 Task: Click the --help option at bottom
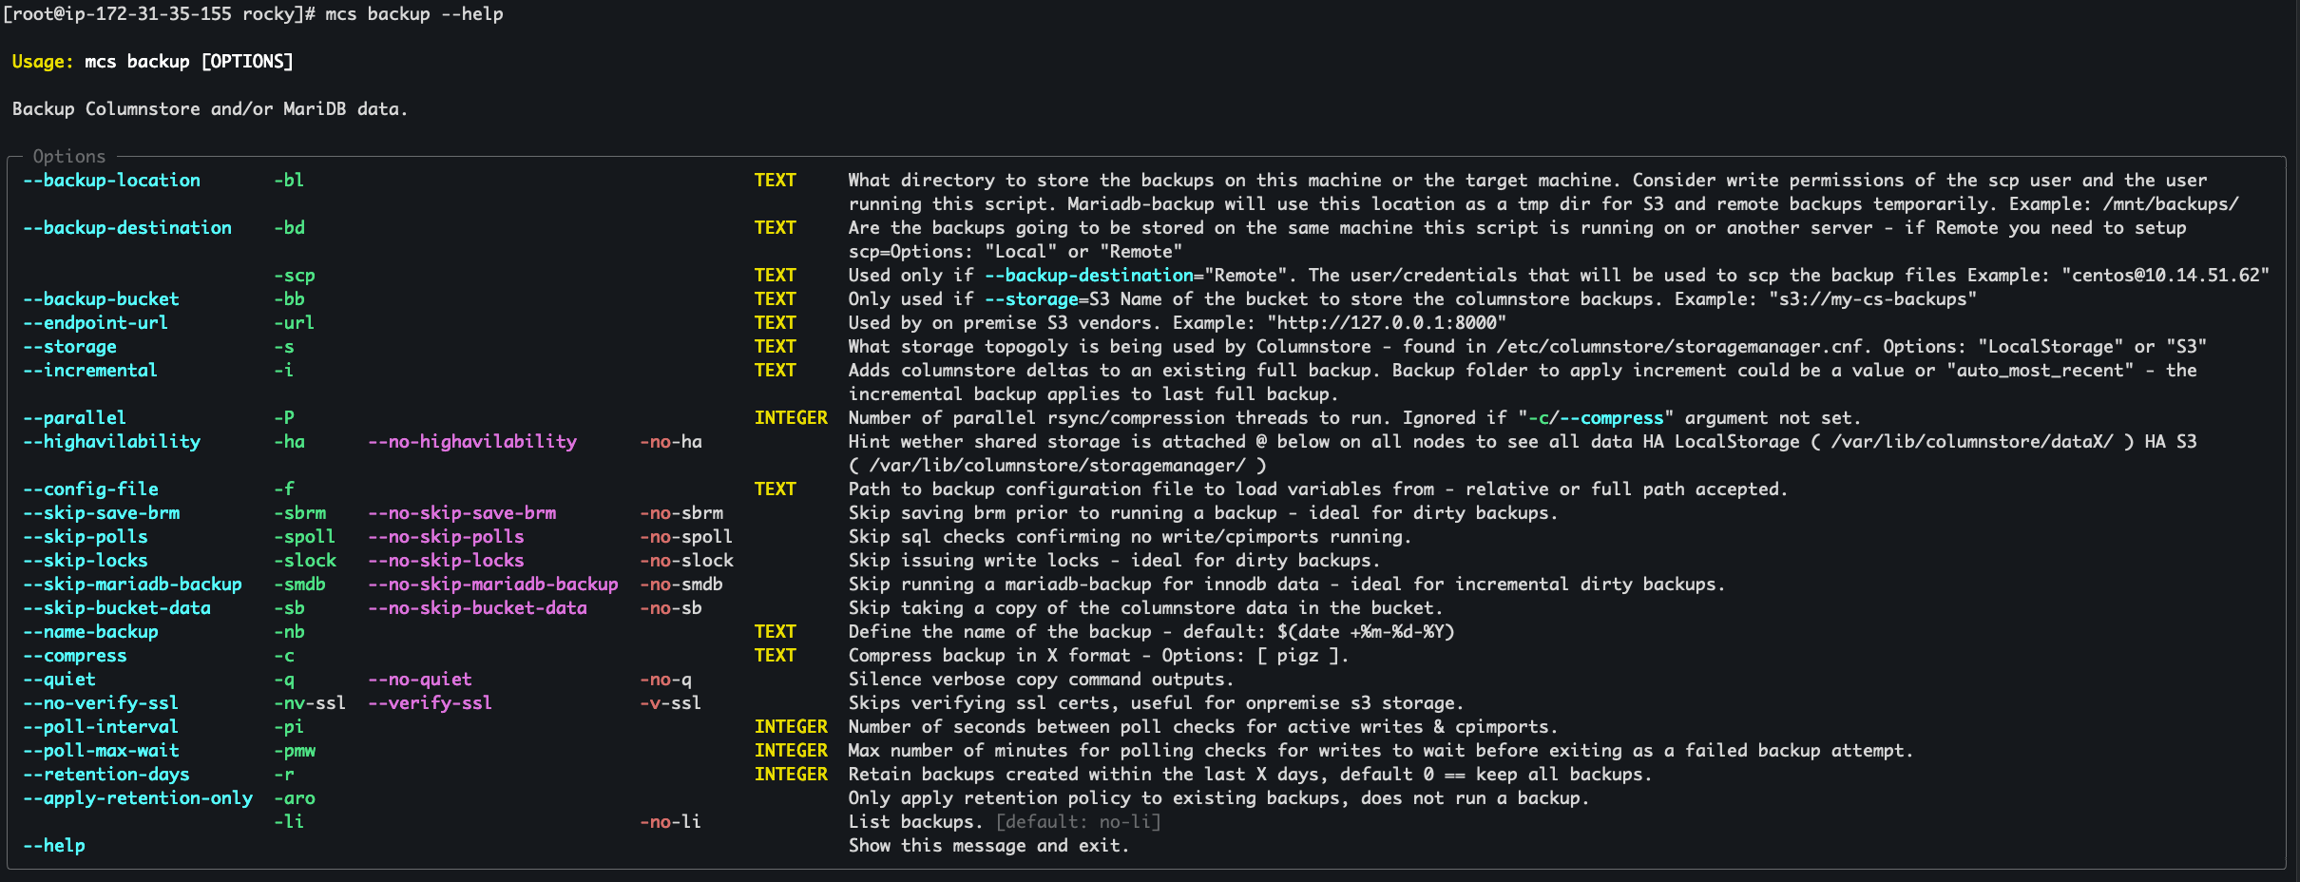(x=54, y=846)
